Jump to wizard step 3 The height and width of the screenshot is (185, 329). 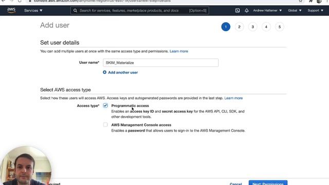(x=252, y=27)
